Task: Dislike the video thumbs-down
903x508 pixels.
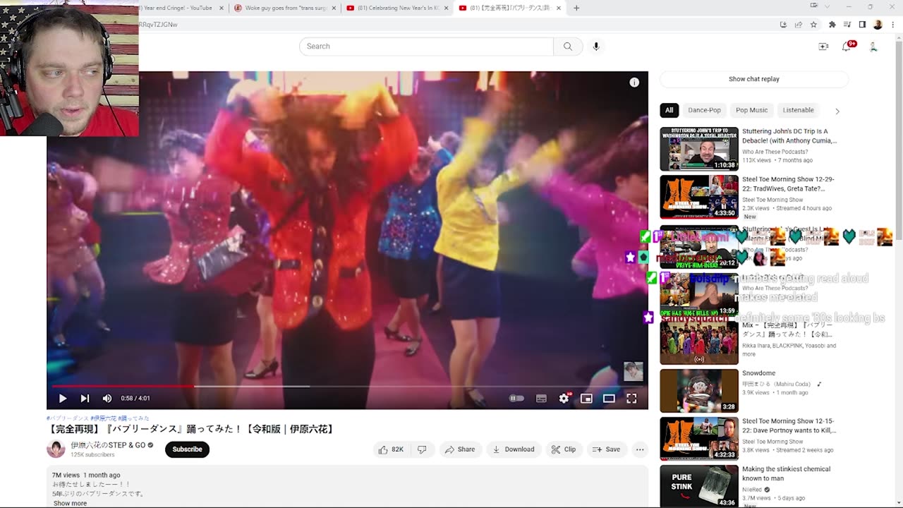Action: [x=422, y=449]
